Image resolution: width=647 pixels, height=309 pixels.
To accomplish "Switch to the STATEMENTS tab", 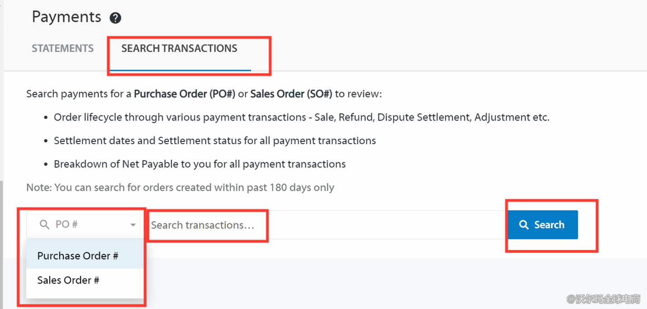I will 62,48.
